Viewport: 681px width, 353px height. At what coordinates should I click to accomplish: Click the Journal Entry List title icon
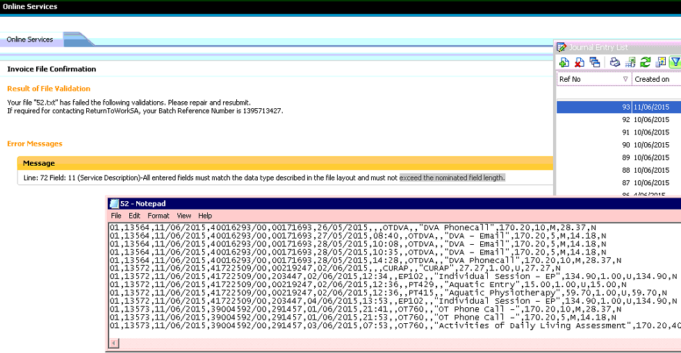(x=562, y=47)
